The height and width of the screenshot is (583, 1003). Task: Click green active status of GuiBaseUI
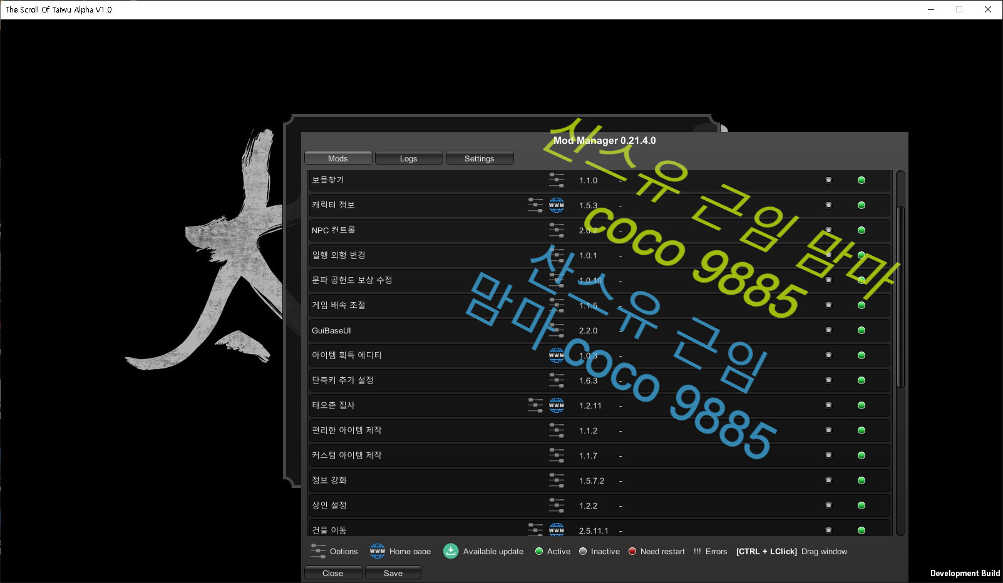(862, 330)
